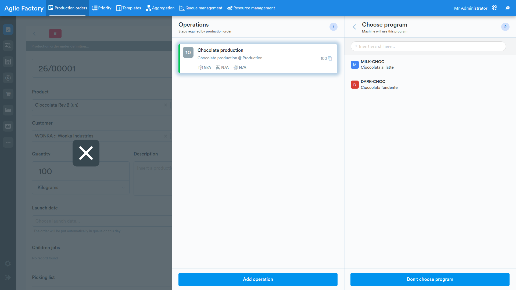This screenshot has height=290, width=516.
Task: Click the quantity 100 field
Action: [81, 171]
